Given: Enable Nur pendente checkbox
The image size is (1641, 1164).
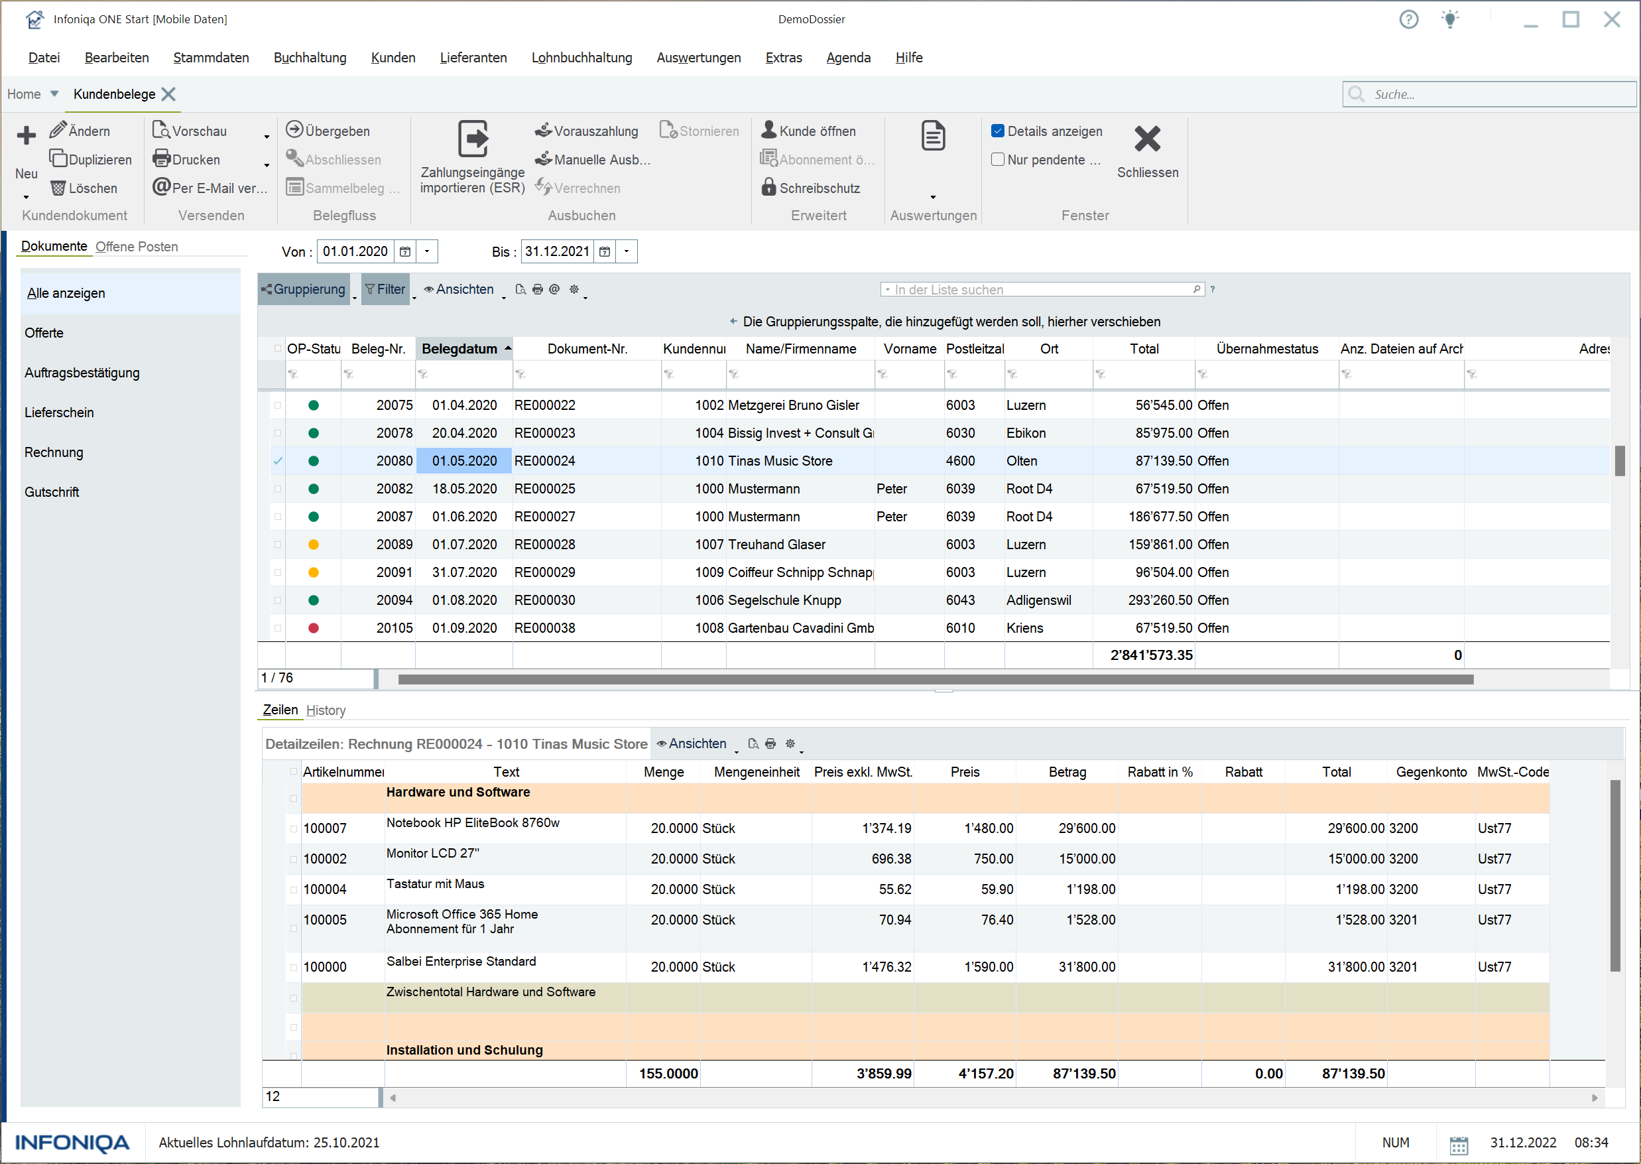Looking at the screenshot, I should click(x=997, y=159).
